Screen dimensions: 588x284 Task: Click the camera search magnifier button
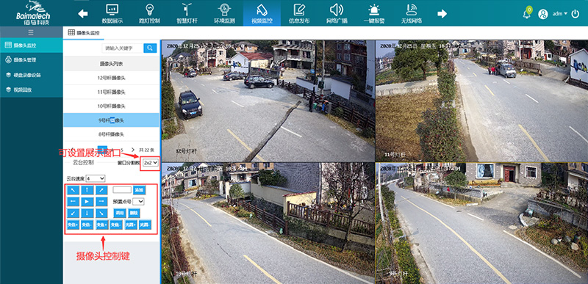tap(150, 48)
